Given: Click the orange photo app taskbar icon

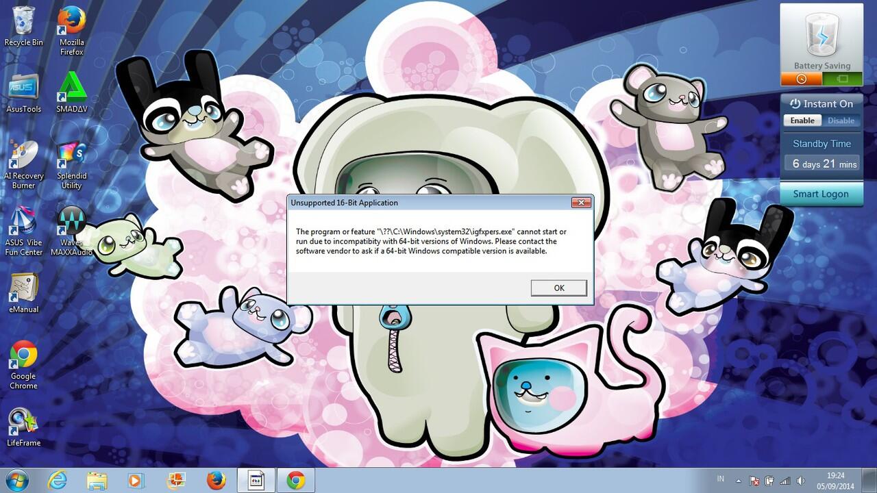Looking at the screenshot, I should (176, 480).
